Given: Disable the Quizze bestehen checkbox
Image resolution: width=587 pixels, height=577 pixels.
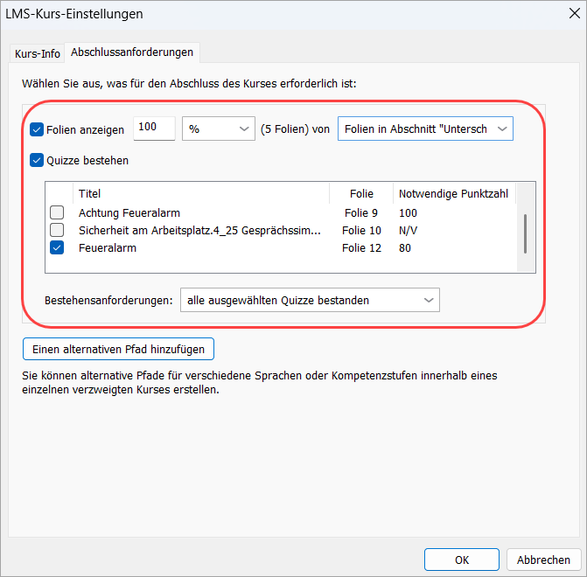Looking at the screenshot, I should click(x=37, y=160).
